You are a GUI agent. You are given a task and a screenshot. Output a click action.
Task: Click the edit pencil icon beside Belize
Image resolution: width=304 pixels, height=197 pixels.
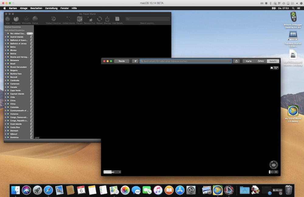pyautogui.click(x=32, y=47)
